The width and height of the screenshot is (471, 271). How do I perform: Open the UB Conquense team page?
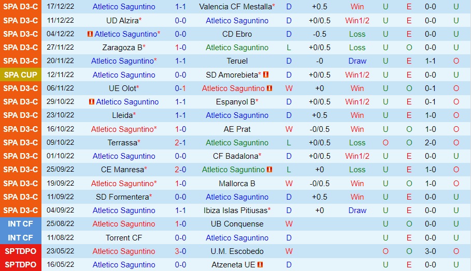click(237, 224)
